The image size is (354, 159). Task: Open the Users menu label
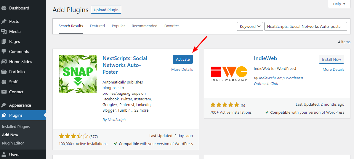coord(14,155)
